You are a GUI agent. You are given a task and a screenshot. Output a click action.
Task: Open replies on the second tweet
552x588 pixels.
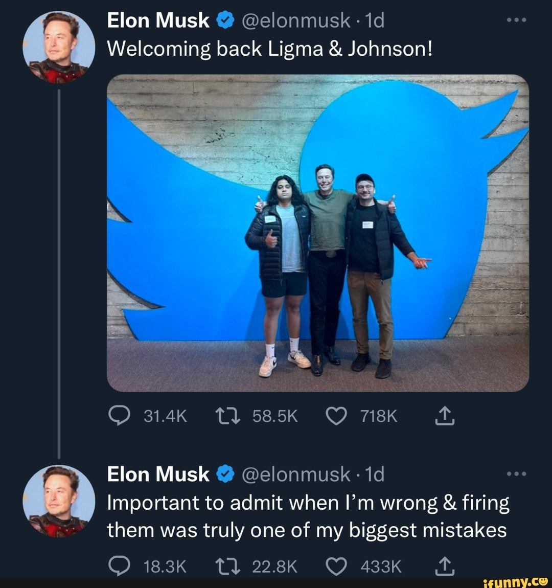(119, 566)
